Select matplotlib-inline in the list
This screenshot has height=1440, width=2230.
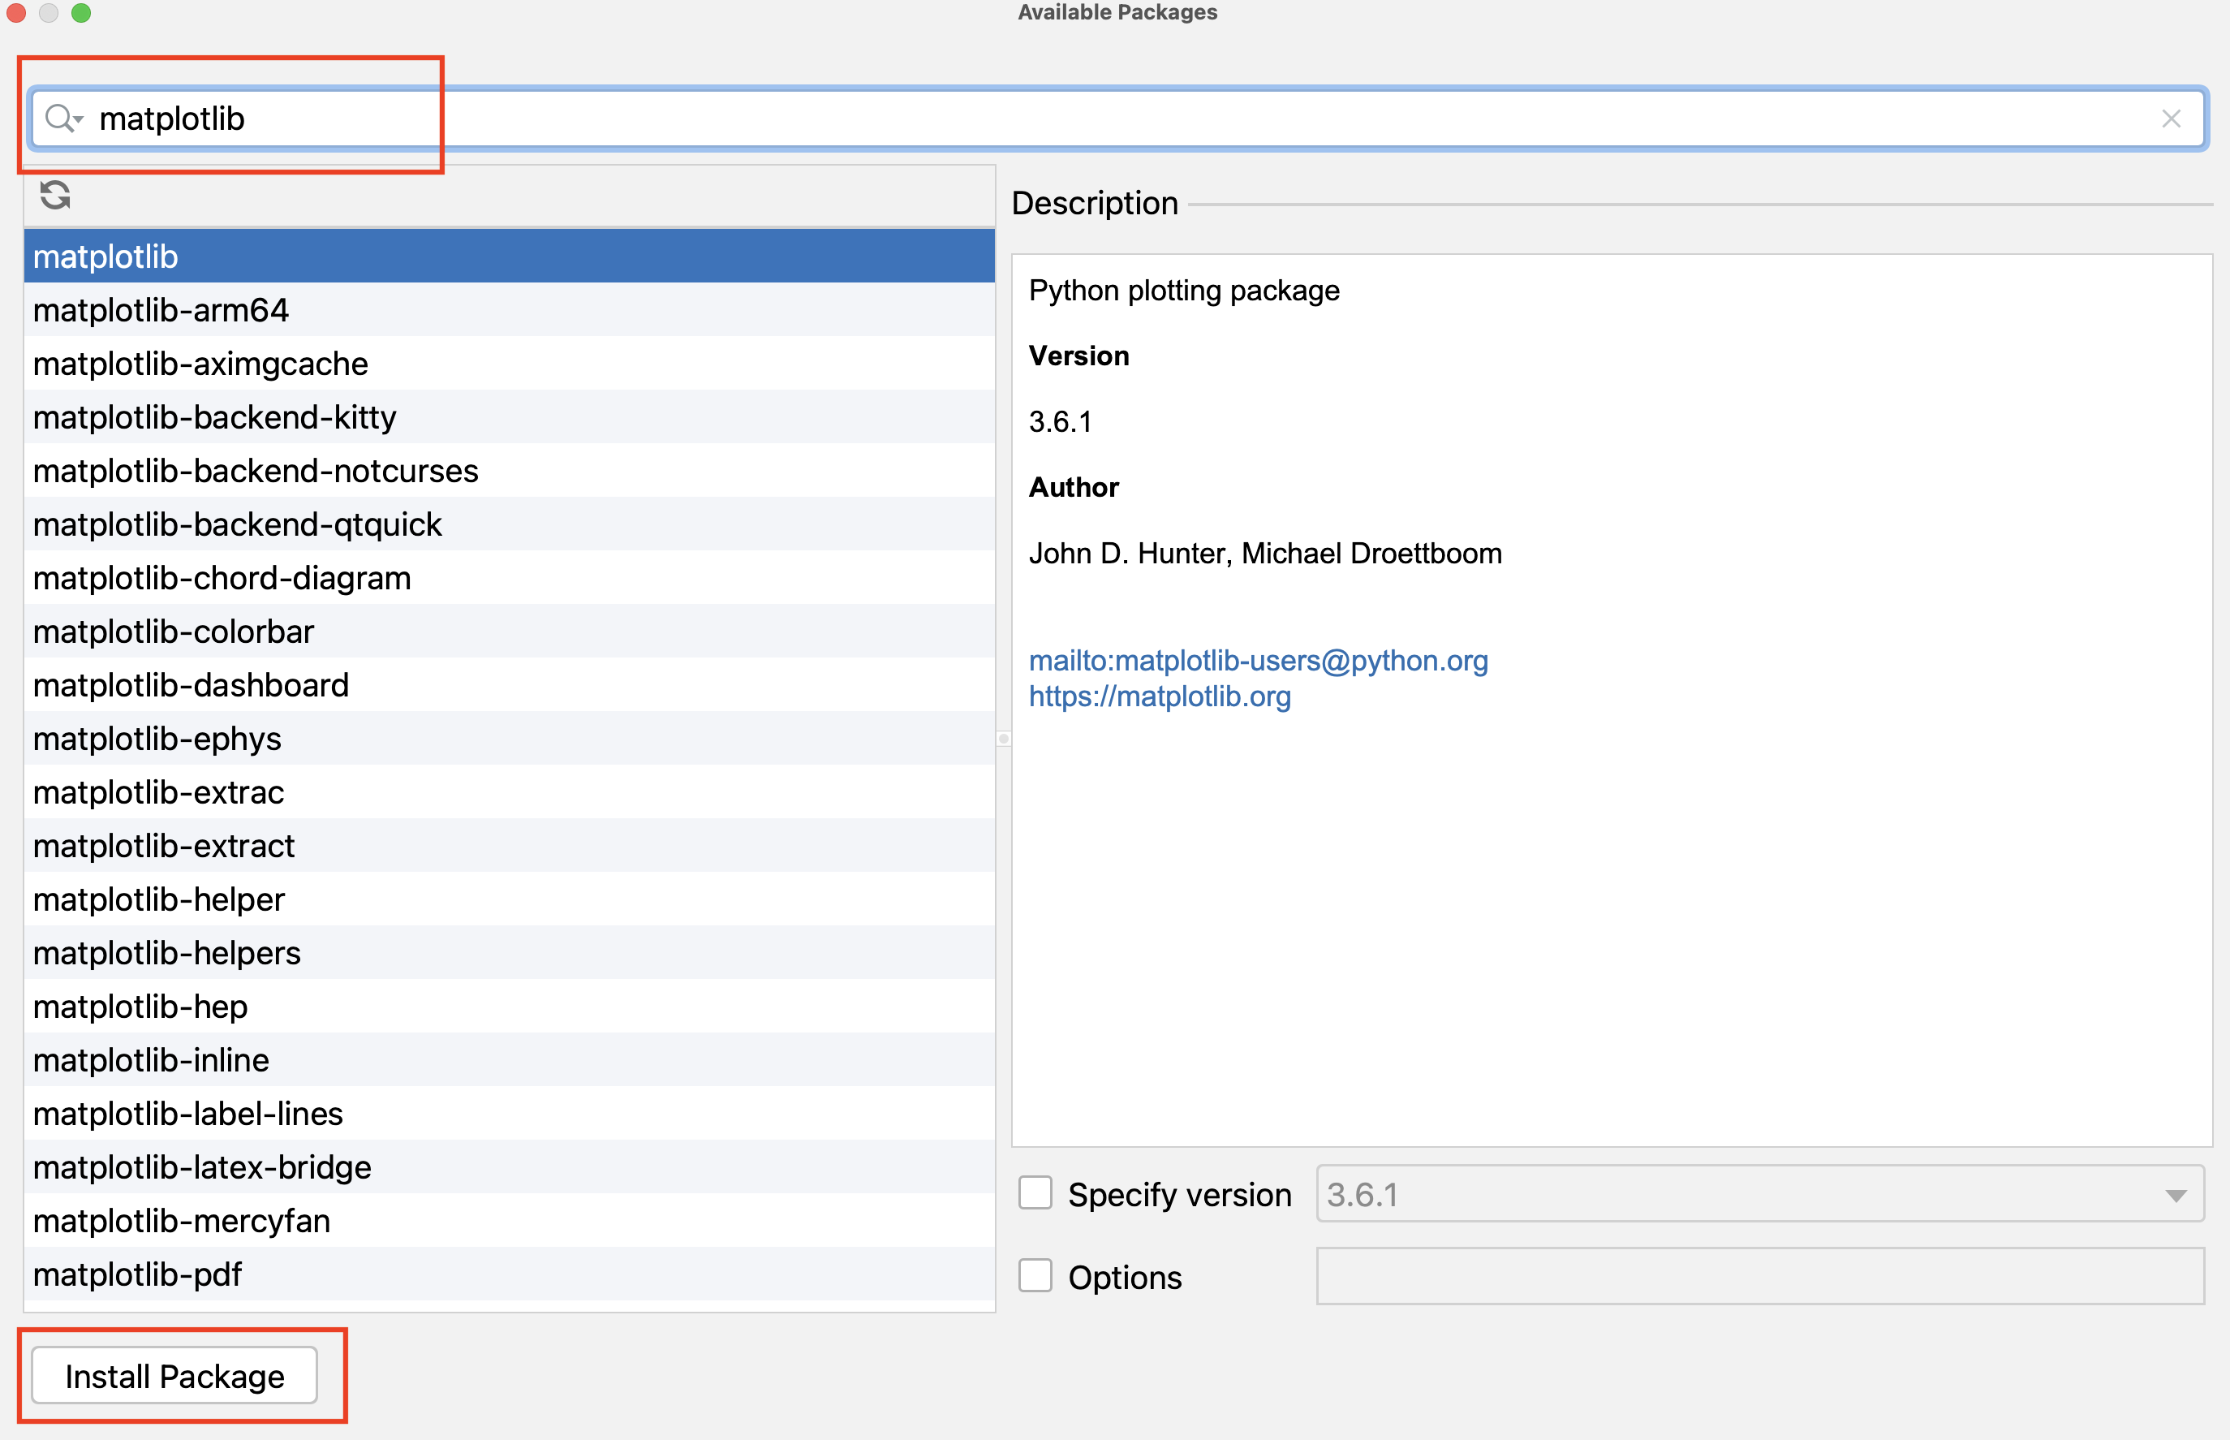(150, 1059)
